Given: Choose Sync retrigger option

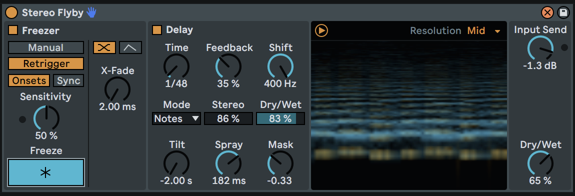Looking at the screenshot, I should [x=68, y=80].
